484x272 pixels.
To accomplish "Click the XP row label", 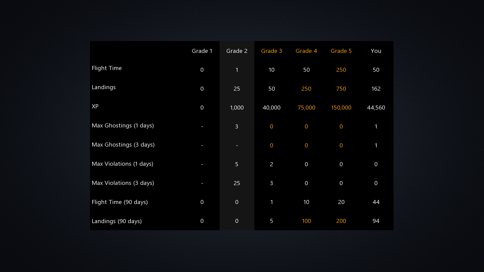I will (x=95, y=106).
